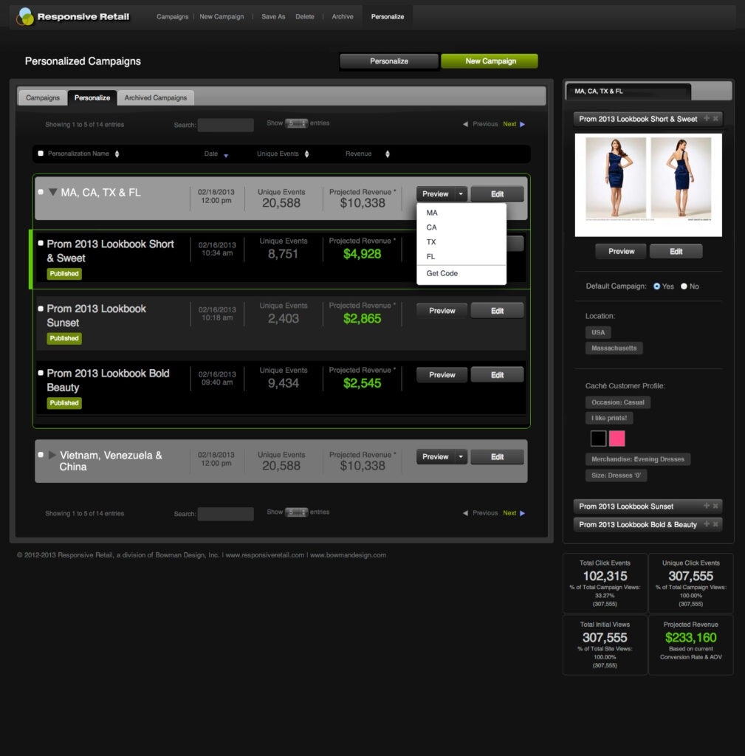Screen dimensions: 745x756
Task: Open Preview dropdown arrow for MA, CA, TX & FL
Action: pyautogui.click(x=461, y=194)
